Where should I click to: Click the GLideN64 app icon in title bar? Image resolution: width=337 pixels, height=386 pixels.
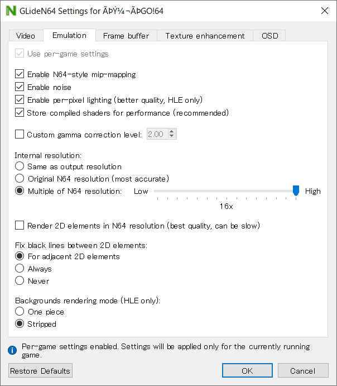[9, 11]
